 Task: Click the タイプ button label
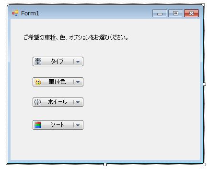(57, 61)
